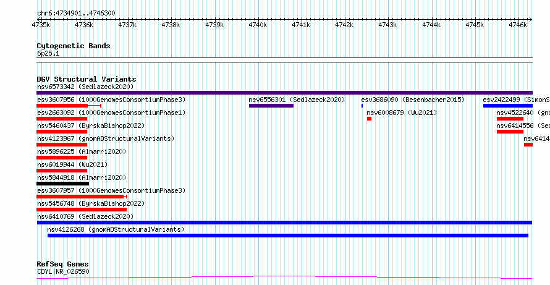Click the 4745k ruler position

(x=475, y=25)
